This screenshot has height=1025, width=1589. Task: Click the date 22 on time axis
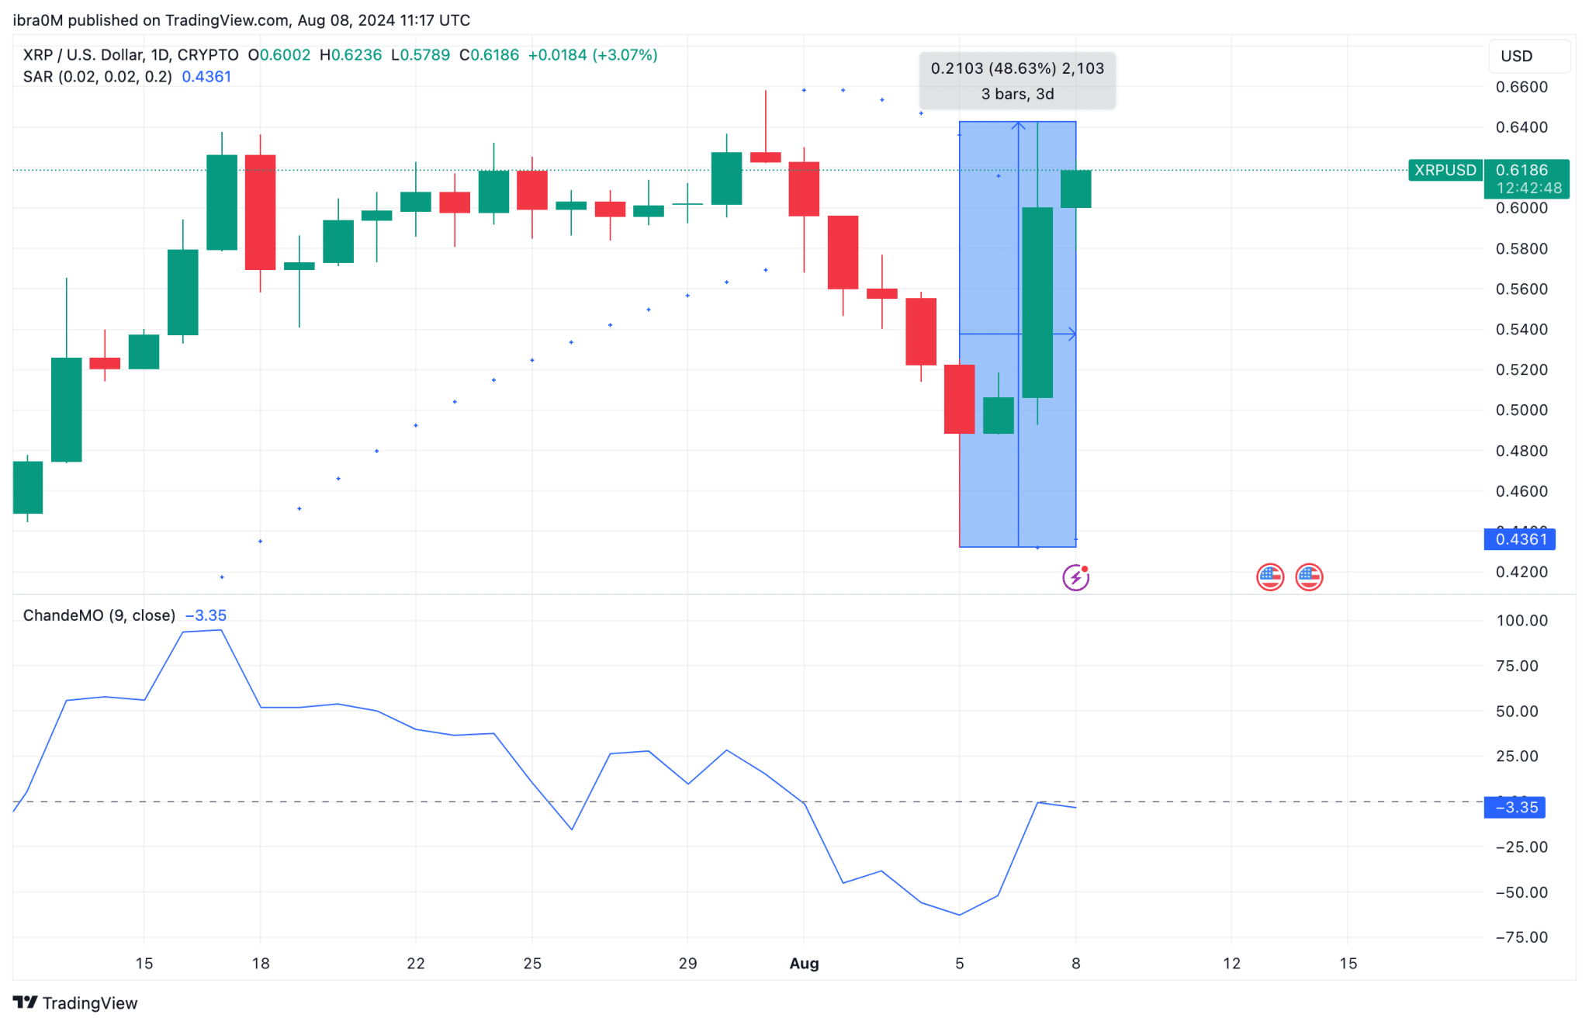pos(416,963)
